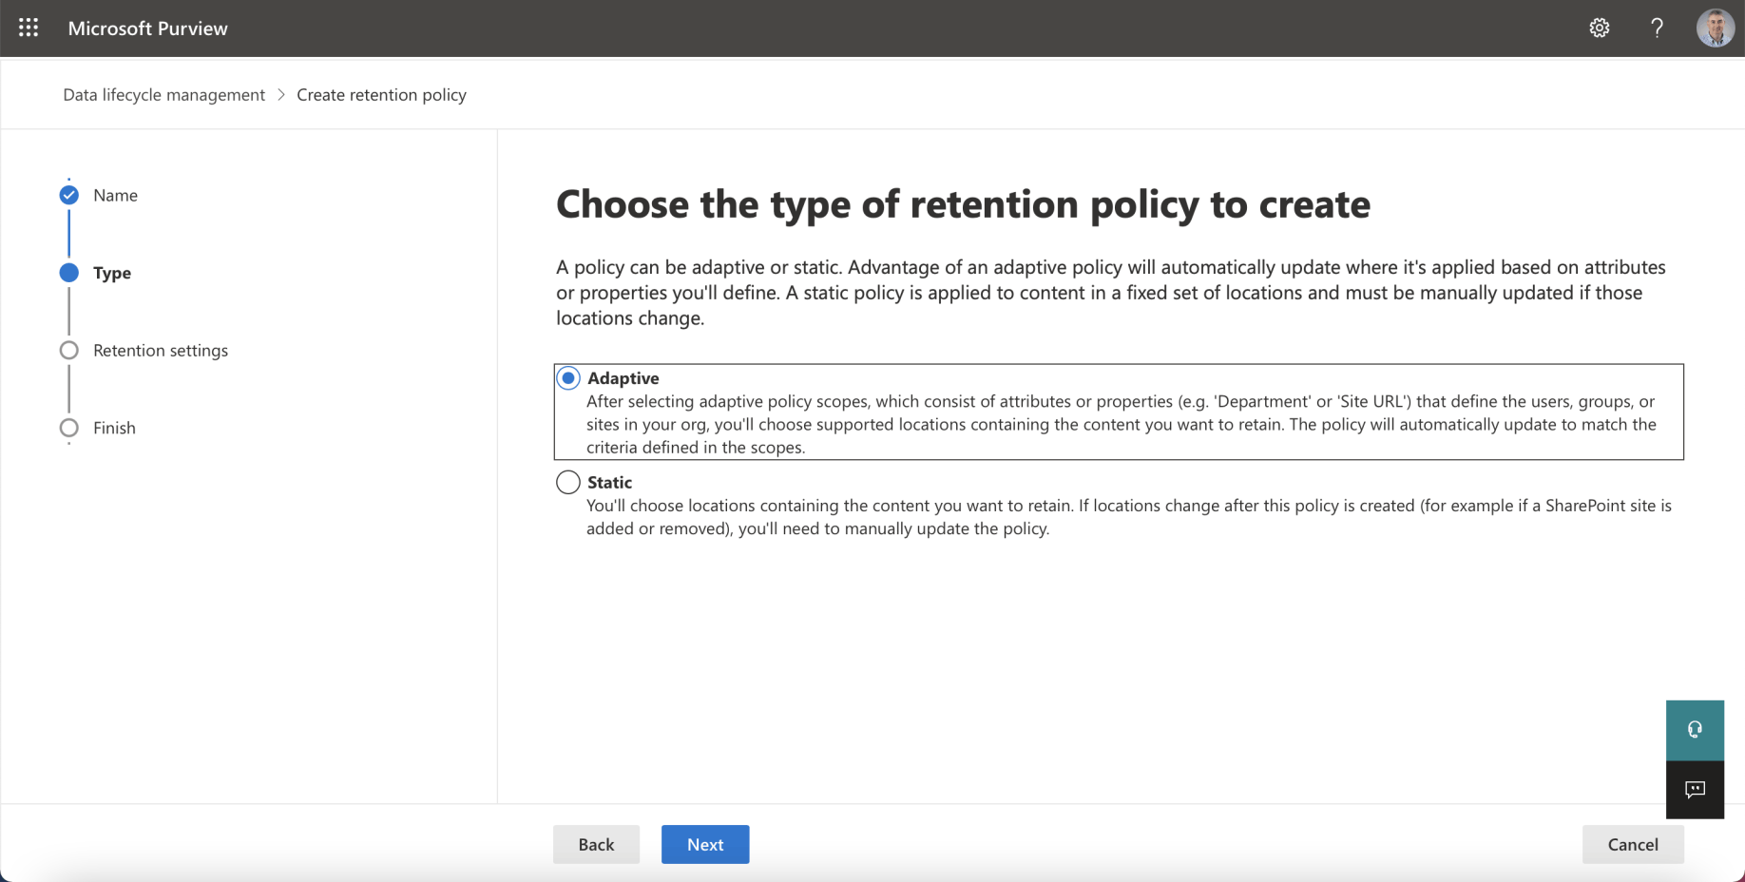Click the completed Name step checkmark

69,196
